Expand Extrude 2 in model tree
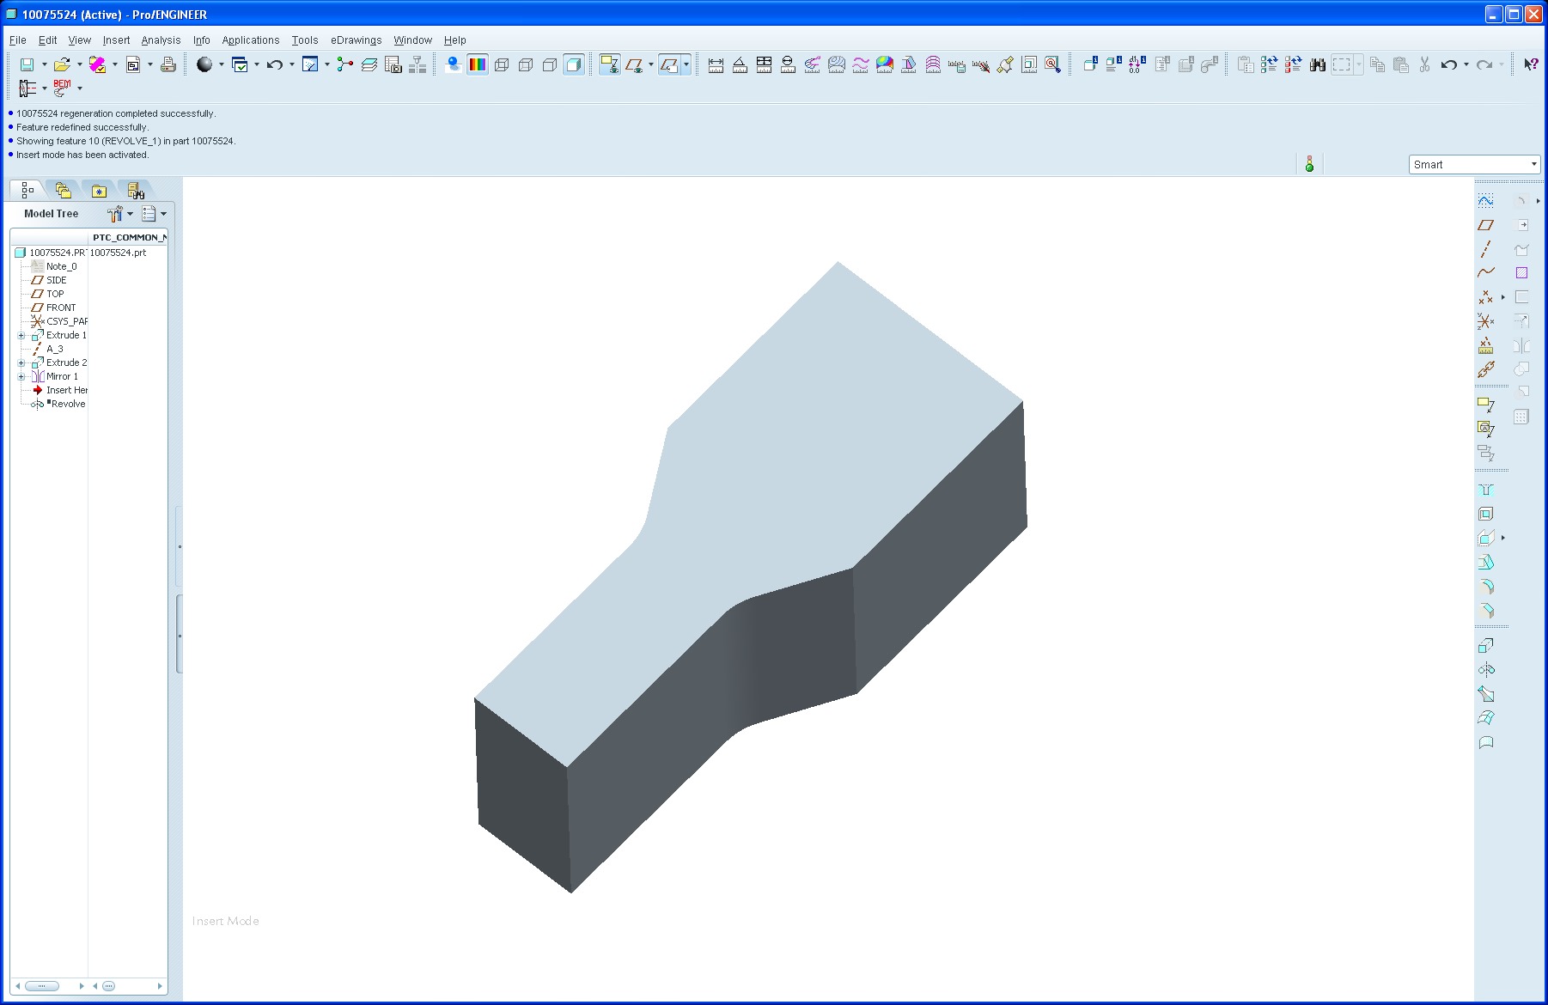 click(x=21, y=363)
